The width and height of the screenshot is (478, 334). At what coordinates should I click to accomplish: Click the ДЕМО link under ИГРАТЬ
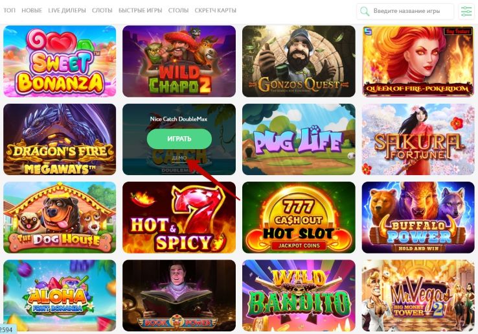pos(179,158)
